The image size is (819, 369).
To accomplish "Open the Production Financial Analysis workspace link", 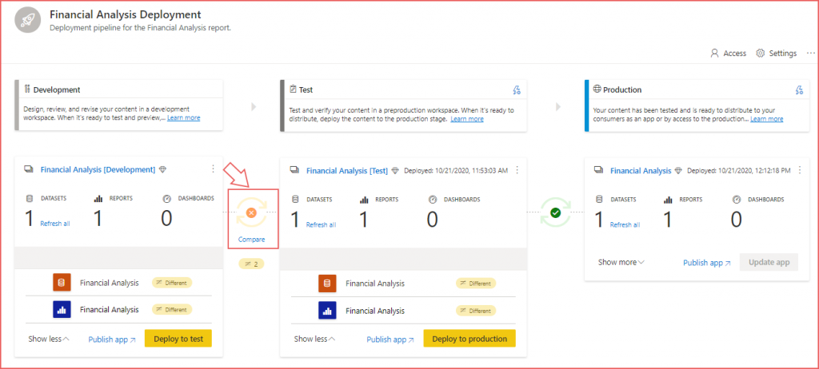I will tap(641, 170).
